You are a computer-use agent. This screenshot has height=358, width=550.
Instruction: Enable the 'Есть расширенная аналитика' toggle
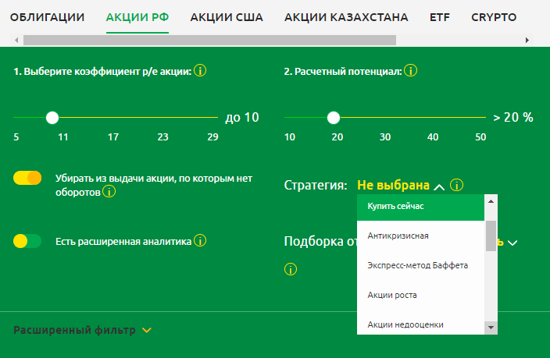click(x=27, y=242)
